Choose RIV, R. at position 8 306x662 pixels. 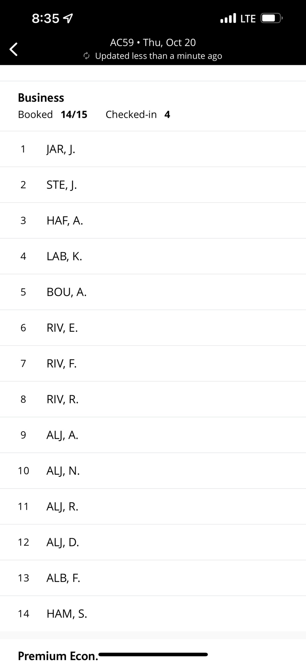coord(153,399)
